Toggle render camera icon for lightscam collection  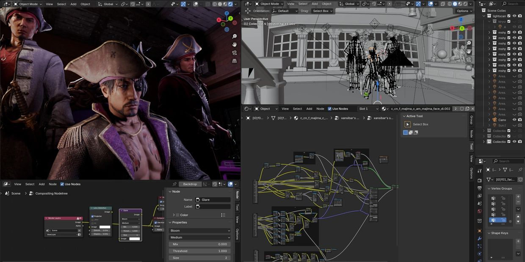pyautogui.click(x=520, y=16)
